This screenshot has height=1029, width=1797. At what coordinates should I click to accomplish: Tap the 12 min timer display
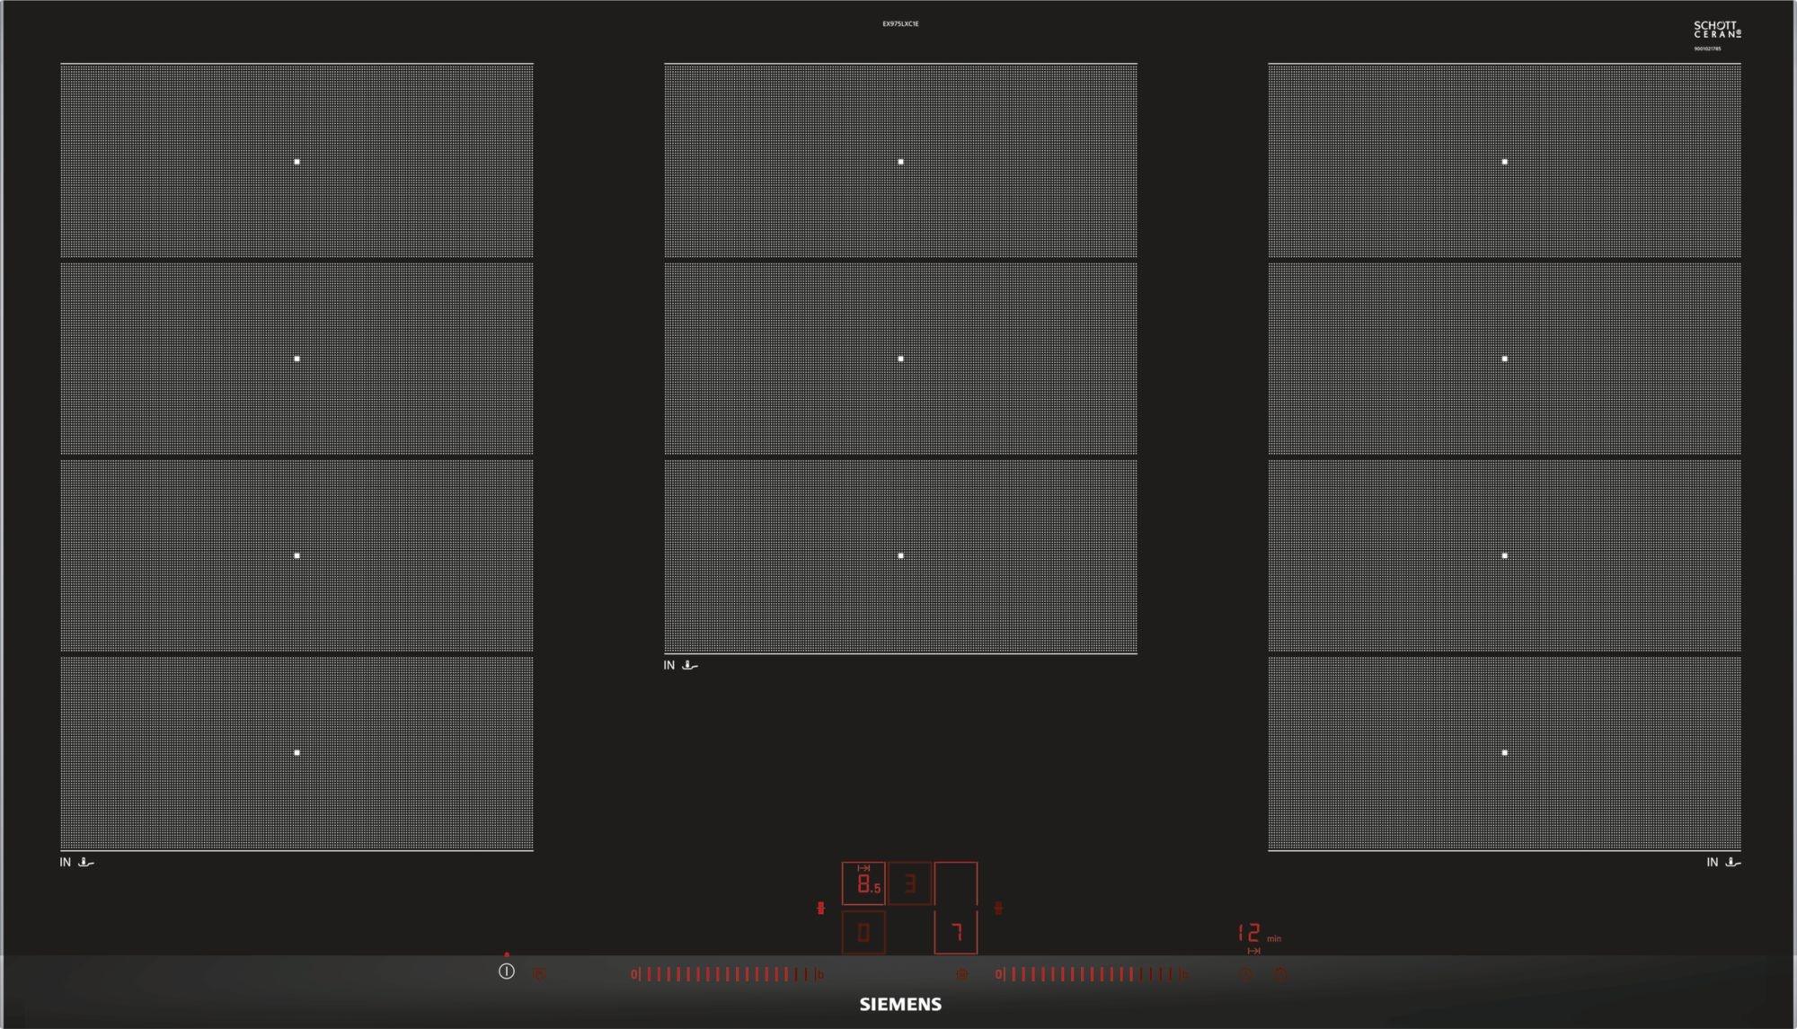1250,933
